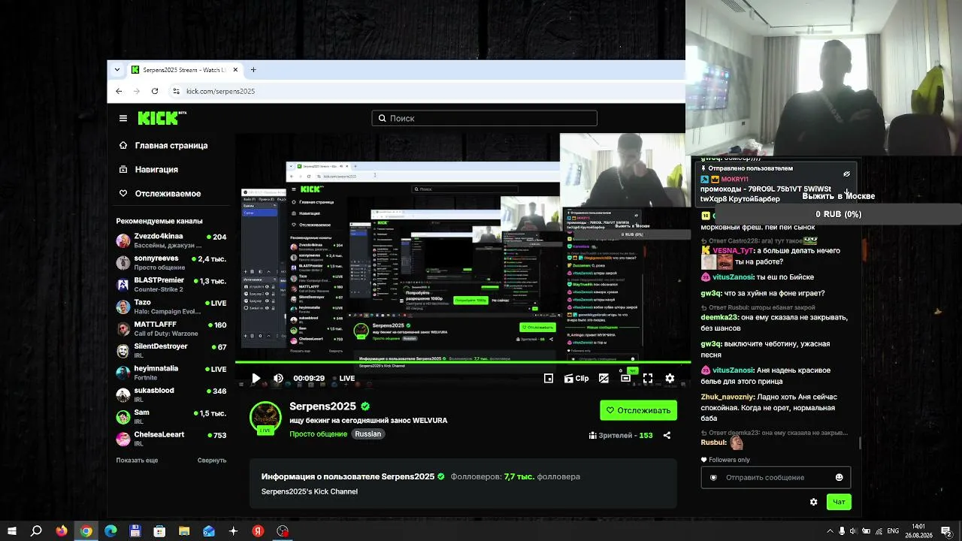962x541 pixels.
Task: Click the Serpens2025 profile avatar
Action: coord(265,417)
